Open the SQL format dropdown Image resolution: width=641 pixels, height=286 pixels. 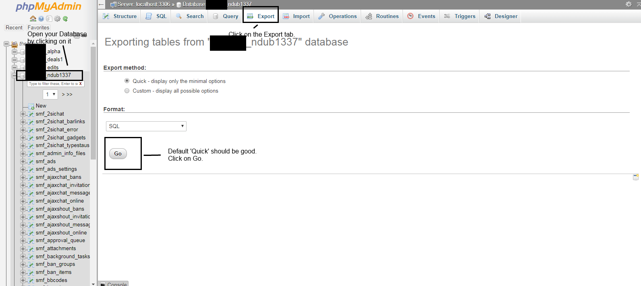[x=146, y=126]
